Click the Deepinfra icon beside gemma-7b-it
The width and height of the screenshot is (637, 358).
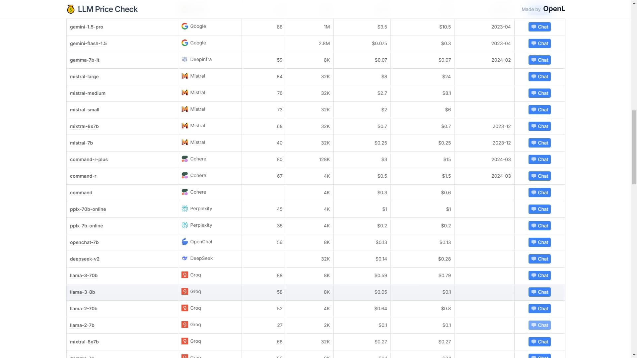(185, 59)
